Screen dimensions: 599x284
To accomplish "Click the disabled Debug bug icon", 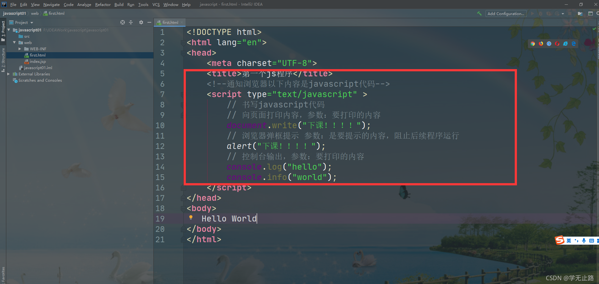I will coord(541,14).
